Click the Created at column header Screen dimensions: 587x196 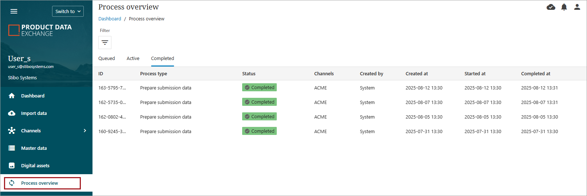click(x=417, y=73)
